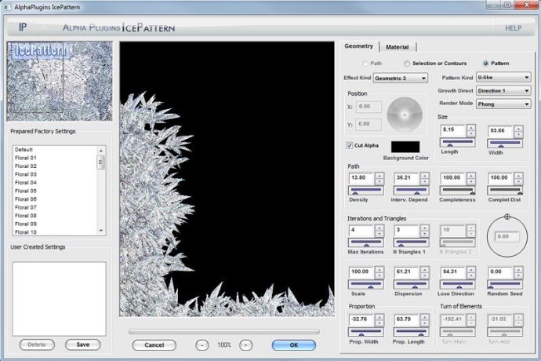Click the IP logo icon
Image resolution: width=541 pixels, height=361 pixels.
23,27
